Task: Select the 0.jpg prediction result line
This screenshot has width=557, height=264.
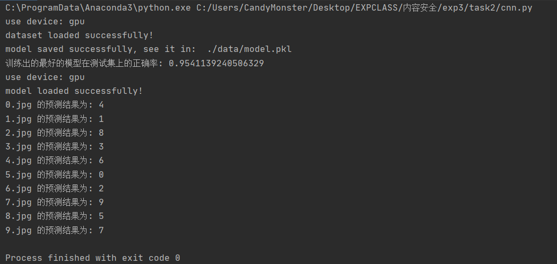Action: click(54, 105)
